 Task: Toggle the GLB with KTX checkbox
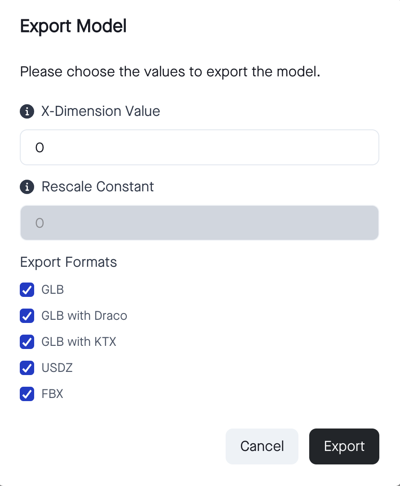pyautogui.click(x=27, y=342)
